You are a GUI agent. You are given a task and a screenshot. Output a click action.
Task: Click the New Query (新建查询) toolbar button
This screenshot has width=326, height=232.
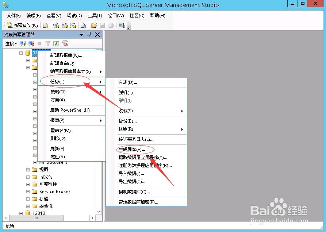pos(23,25)
